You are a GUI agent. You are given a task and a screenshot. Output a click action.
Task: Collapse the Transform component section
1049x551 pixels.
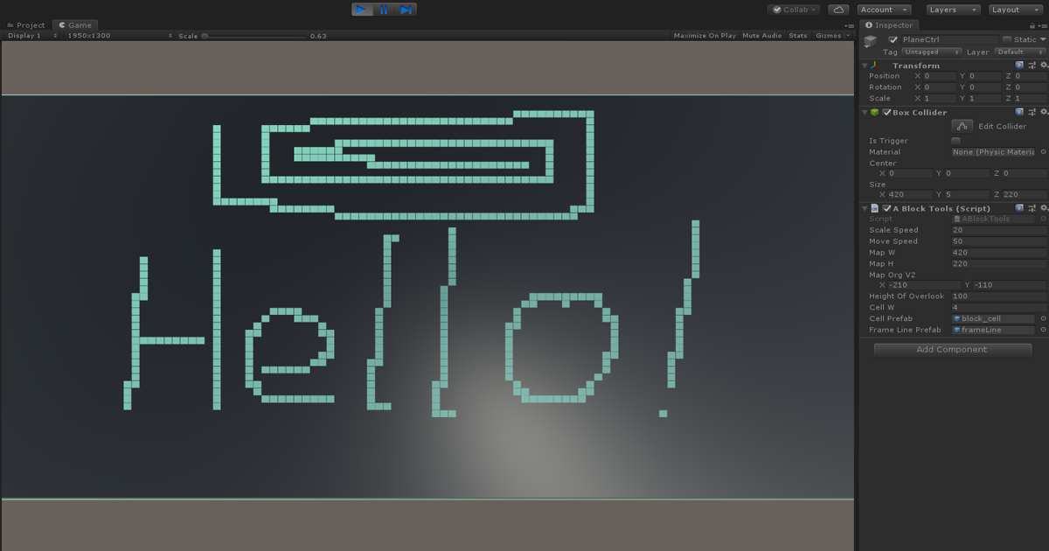(x=865, y=66)
